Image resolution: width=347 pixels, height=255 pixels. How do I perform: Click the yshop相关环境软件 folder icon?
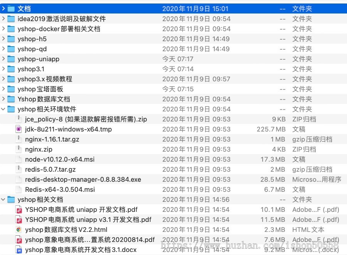click(x=11, y=109)
